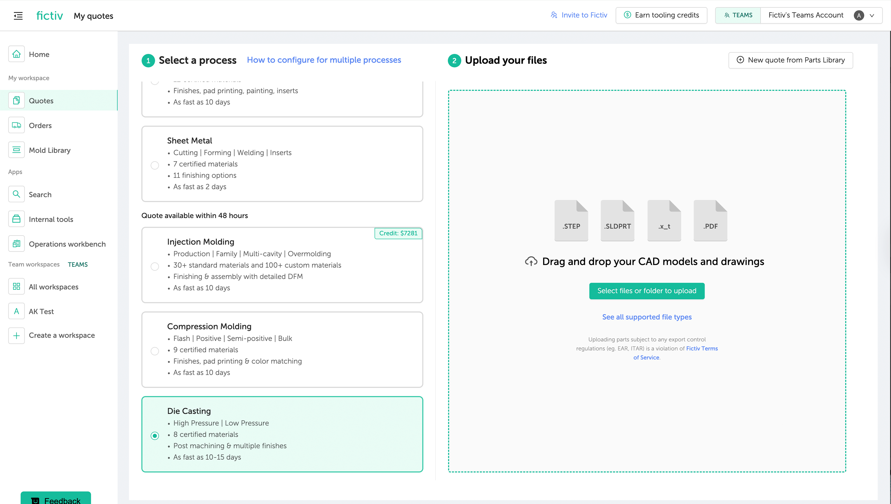The height and width of the screenshot is (504, 891).
Task: Open the Fictiv's Teams Account switcher
Action: click(806, 15)
